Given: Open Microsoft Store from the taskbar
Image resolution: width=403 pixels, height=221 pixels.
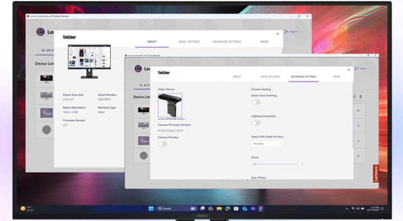Looking at the screenshot, I should tap(236, 208).
